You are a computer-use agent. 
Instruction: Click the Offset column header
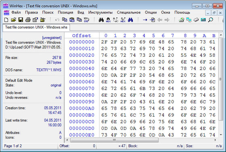[82, 35]
